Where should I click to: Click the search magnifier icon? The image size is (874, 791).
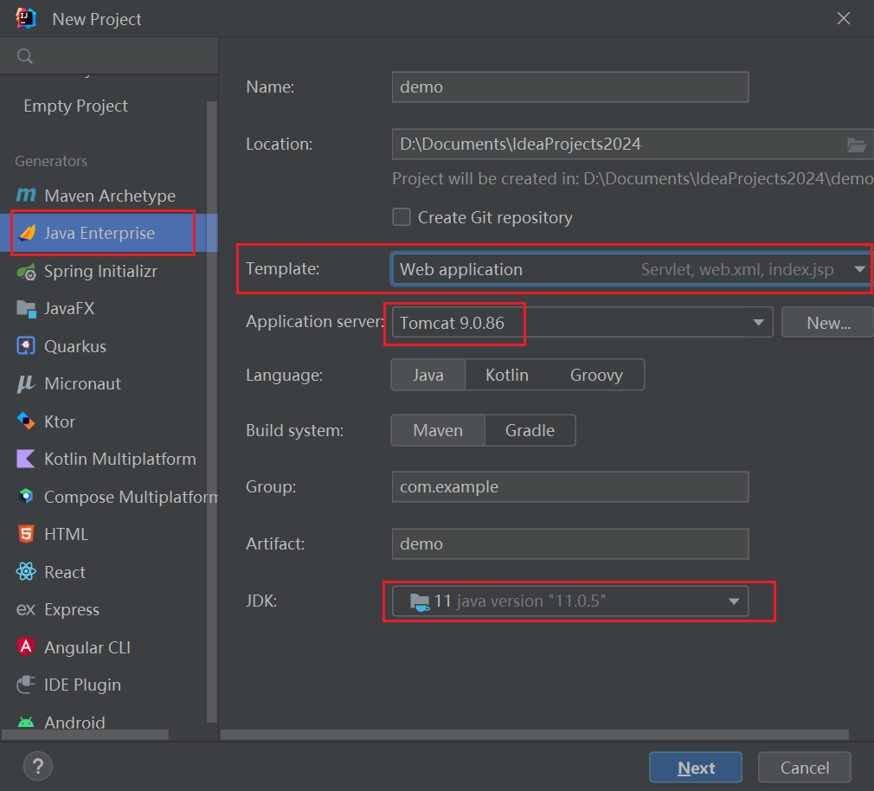(x=24, y=55)
